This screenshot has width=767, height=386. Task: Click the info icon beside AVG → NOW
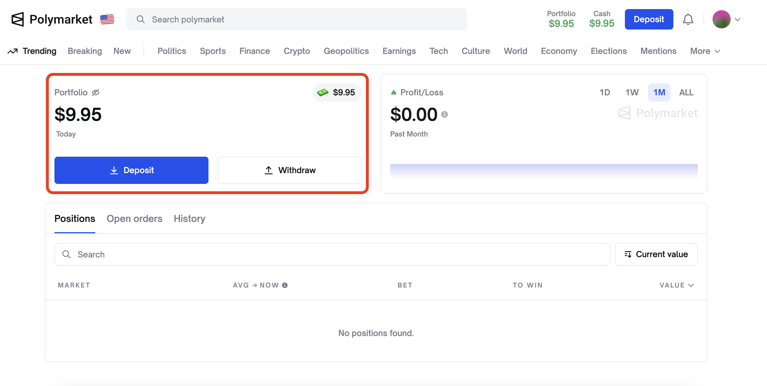pyautogui.click(x=285, y=285)
